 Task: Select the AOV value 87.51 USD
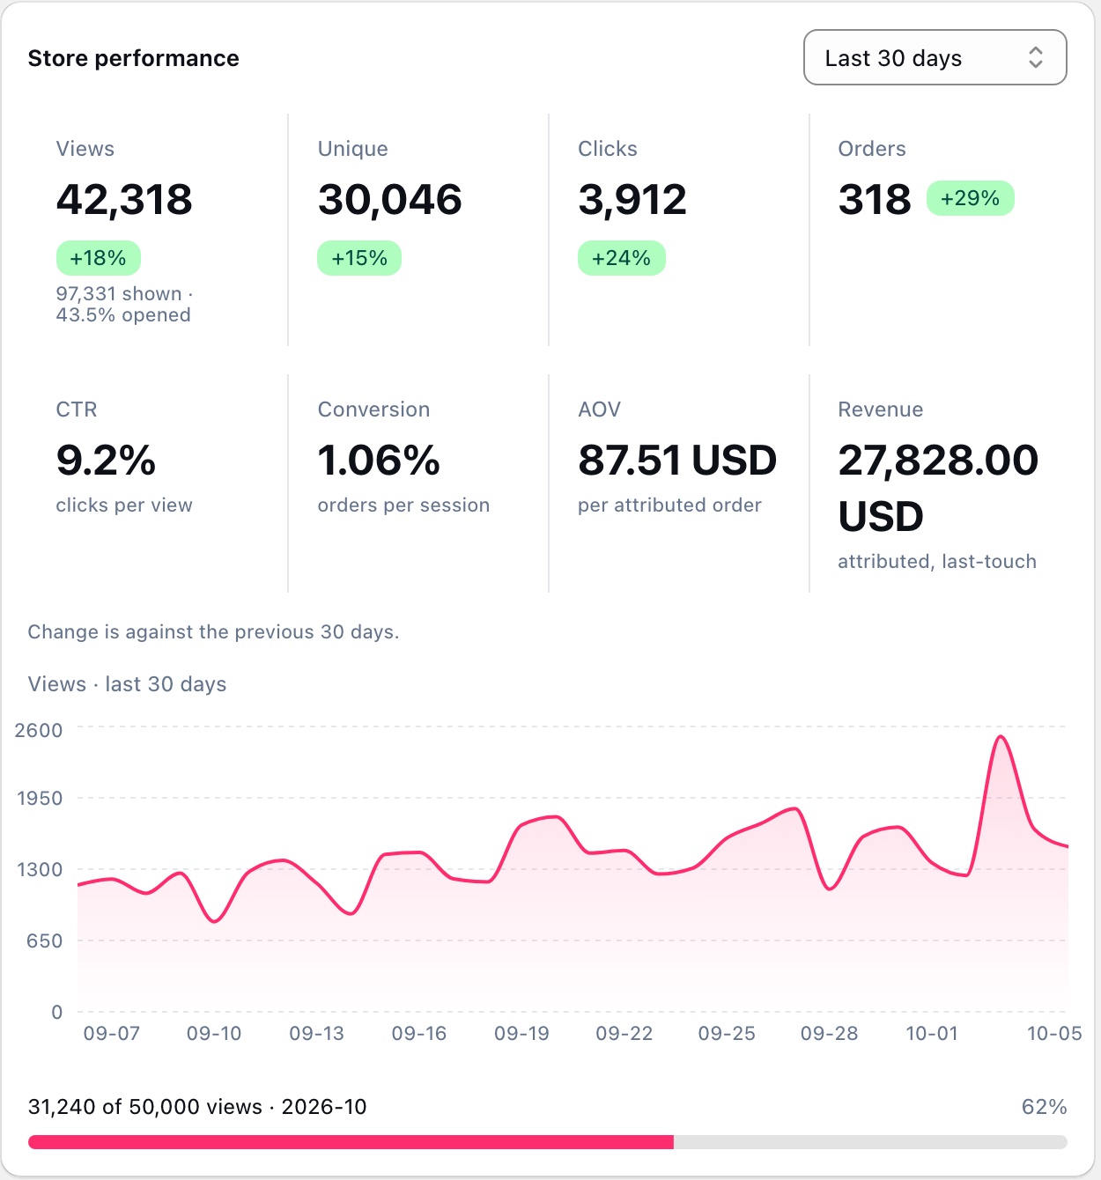click(x=677, y=460)
